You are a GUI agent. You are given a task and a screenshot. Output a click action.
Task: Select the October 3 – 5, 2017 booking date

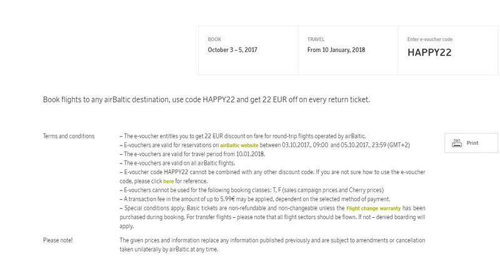point(232,50)
